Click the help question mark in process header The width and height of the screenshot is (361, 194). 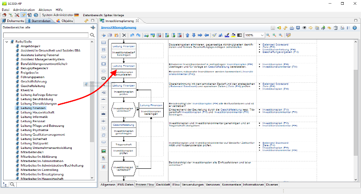pos(355,28)
